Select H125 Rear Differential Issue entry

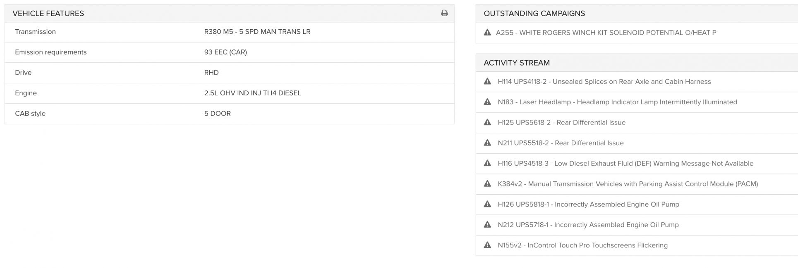pyautogui.click(x=561, y=122)
